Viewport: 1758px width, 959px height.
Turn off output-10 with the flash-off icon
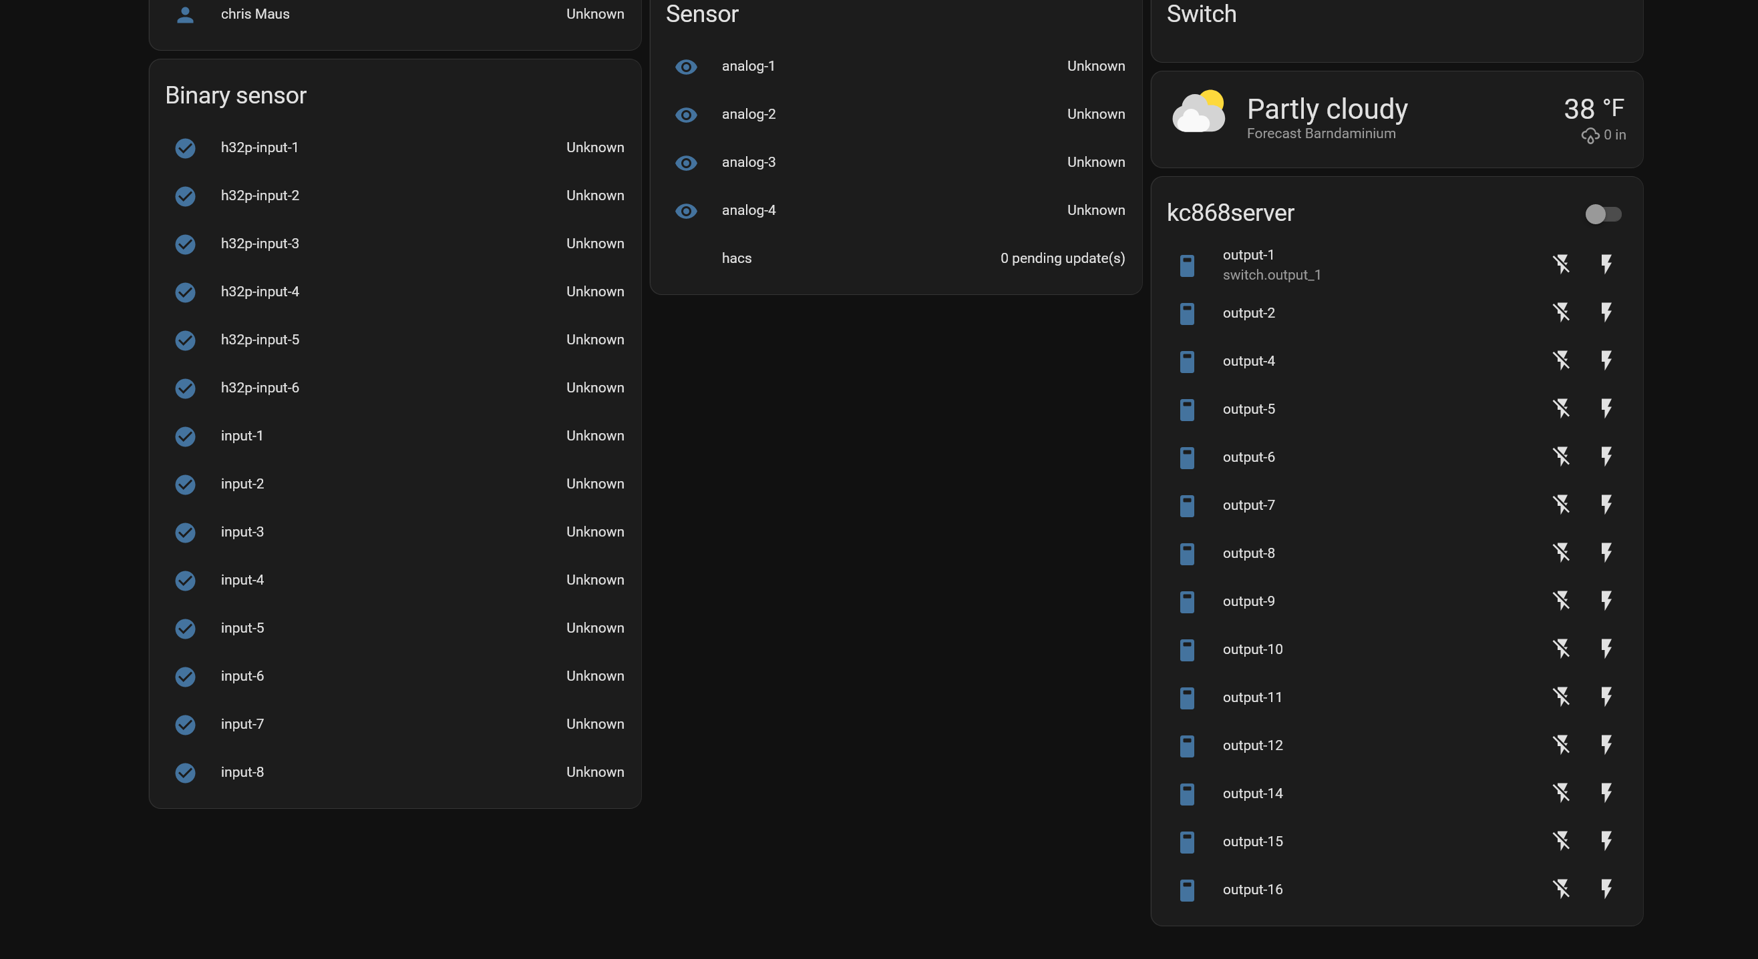[x=1561, y=649]
